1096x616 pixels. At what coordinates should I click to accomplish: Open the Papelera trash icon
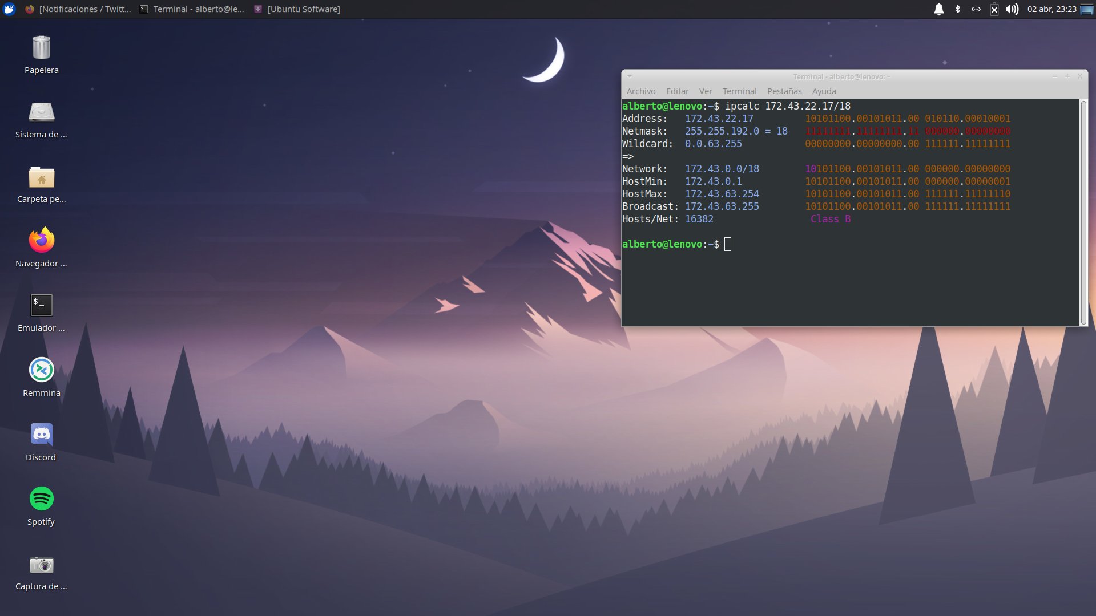(41, 48)
